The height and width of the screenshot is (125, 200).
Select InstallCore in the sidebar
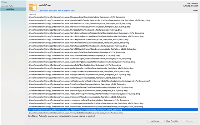[13, 9]
